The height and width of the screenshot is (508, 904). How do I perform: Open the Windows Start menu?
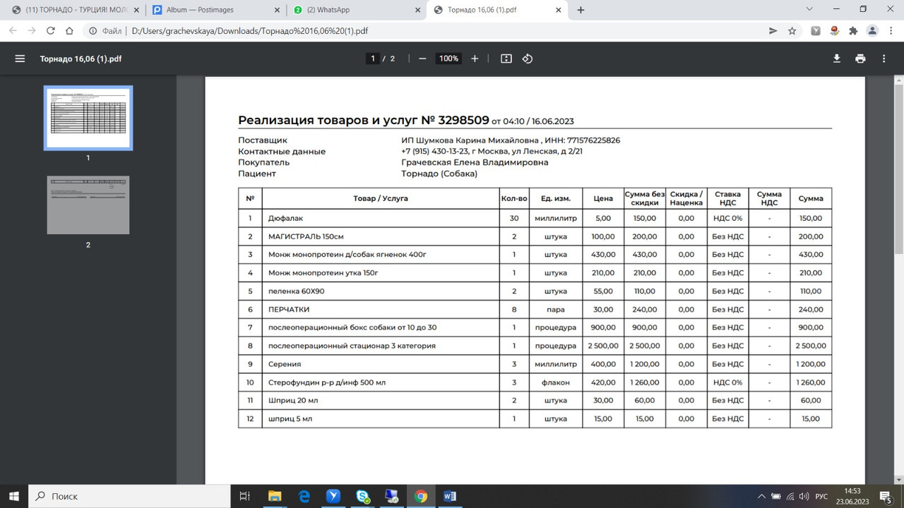(x=14, y=496)
